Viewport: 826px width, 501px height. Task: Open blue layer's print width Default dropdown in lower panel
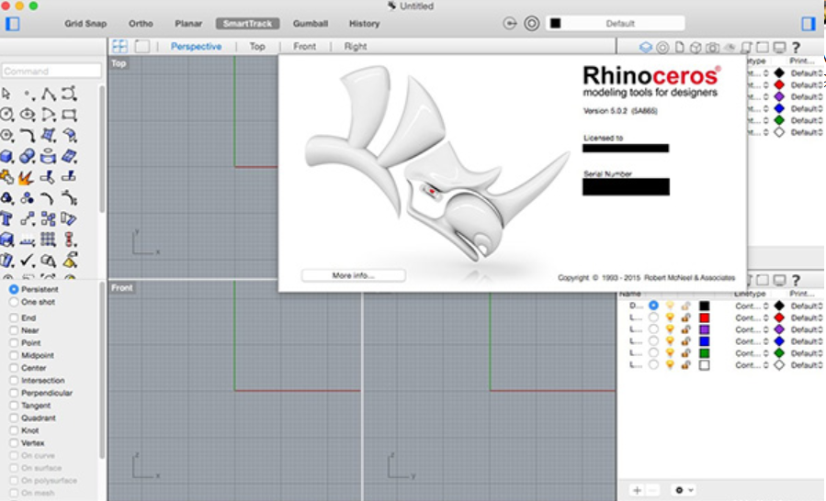point(807,341)
